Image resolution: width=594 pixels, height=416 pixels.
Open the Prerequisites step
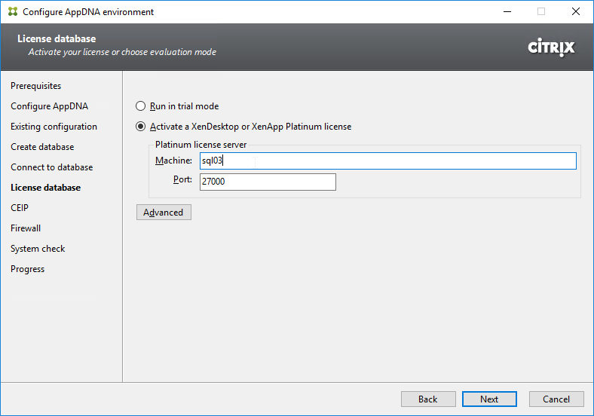[x=36, y=86]
